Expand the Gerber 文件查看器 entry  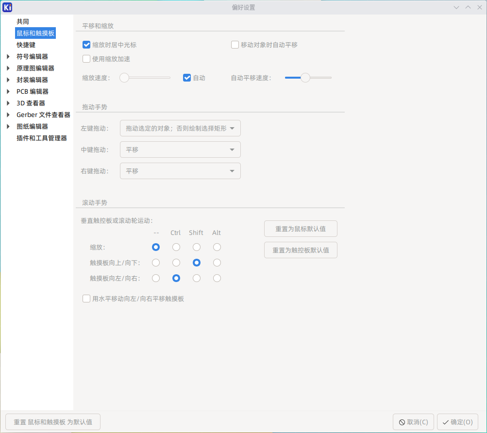8,115
